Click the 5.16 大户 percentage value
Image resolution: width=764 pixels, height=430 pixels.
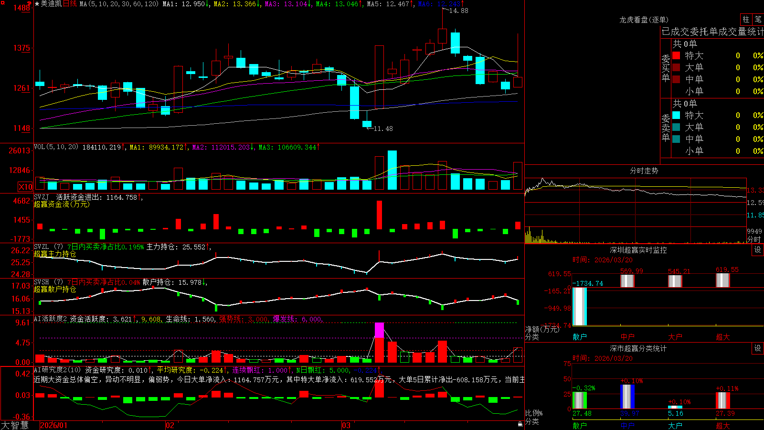[x=676, y=413]
